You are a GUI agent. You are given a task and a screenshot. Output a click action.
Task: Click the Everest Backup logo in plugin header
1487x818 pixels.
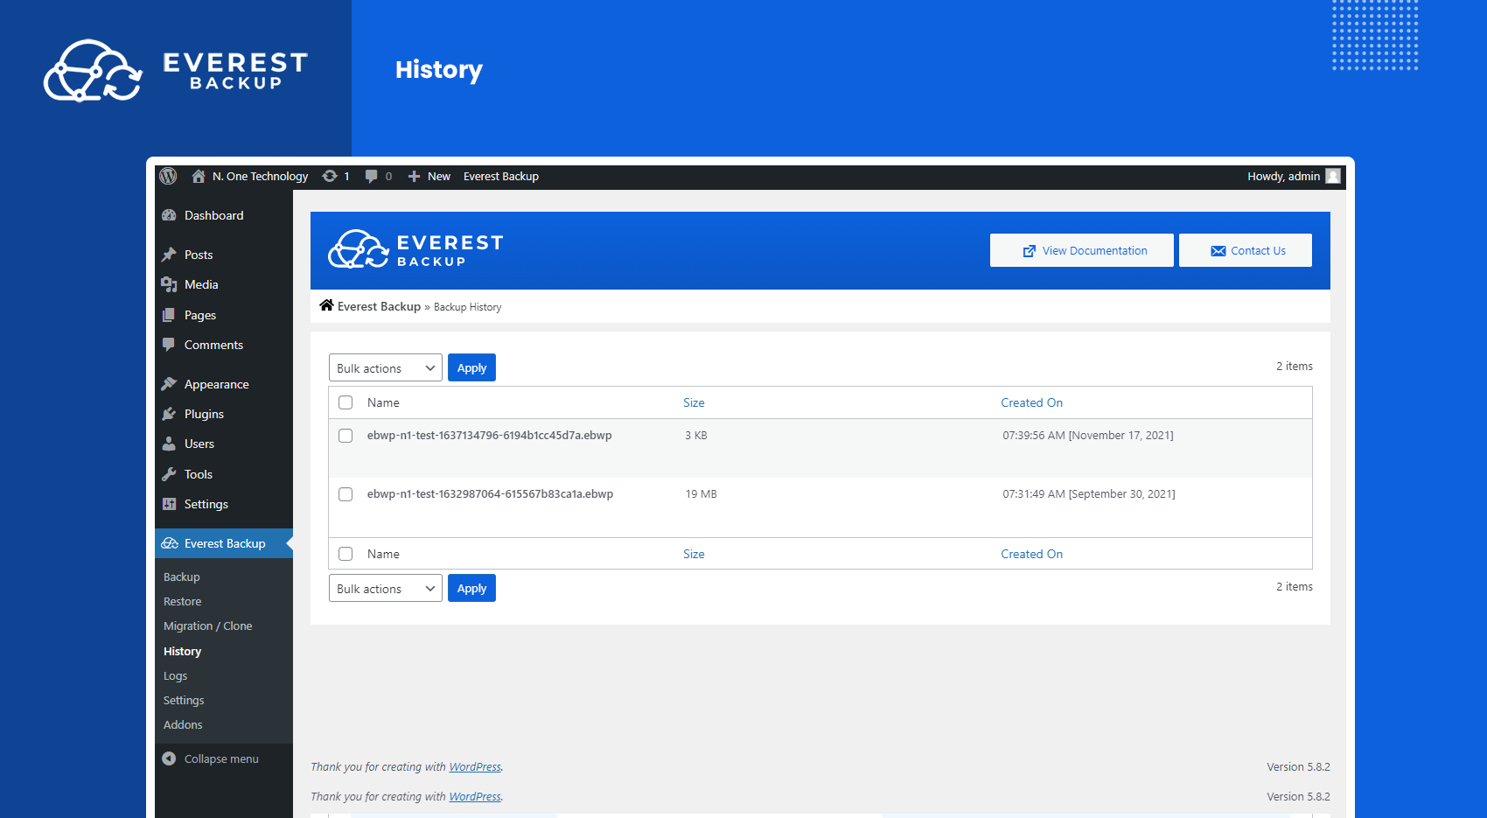[x=415, y=249]
